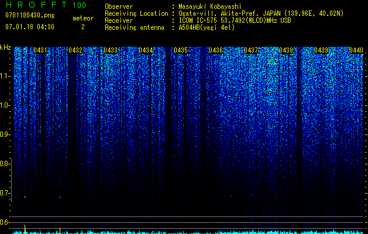Click the 0432 time marker label
The height and width of the screenshot is (234, 368).
pos(75,50)
